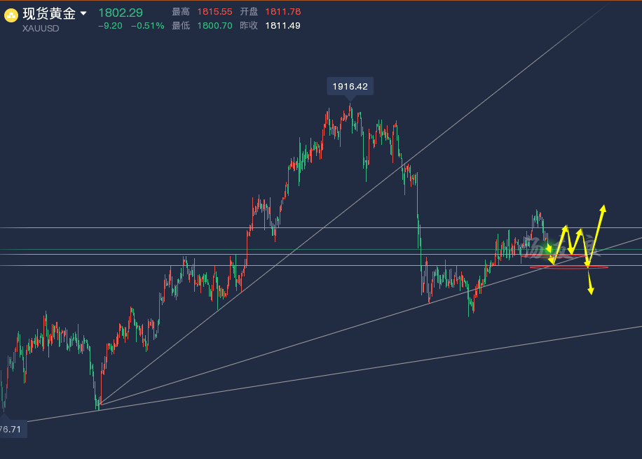Select the 最高 value 1815.55

(214, 12)
